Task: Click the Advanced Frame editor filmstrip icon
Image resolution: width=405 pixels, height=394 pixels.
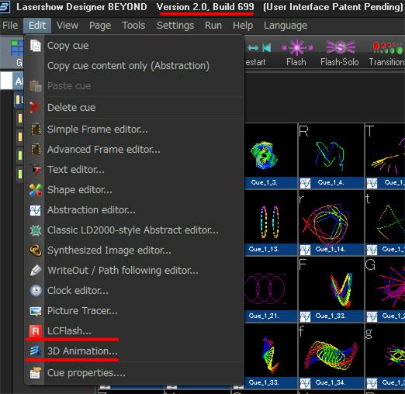Action: click(x=36, y=149)
